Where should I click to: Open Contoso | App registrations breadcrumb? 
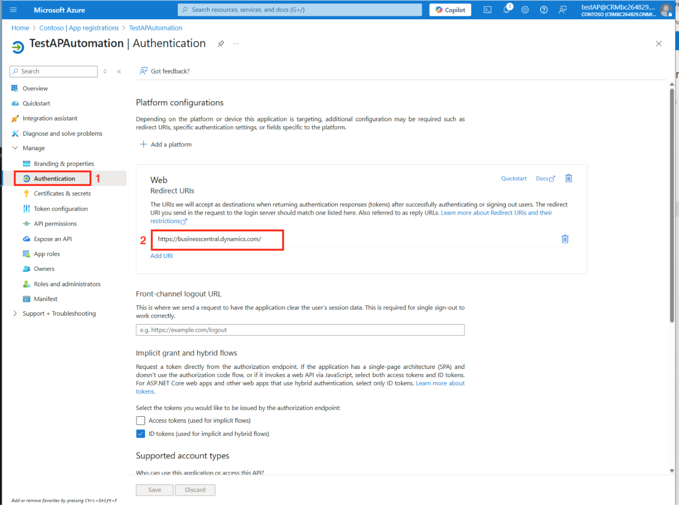pos(79,28)
